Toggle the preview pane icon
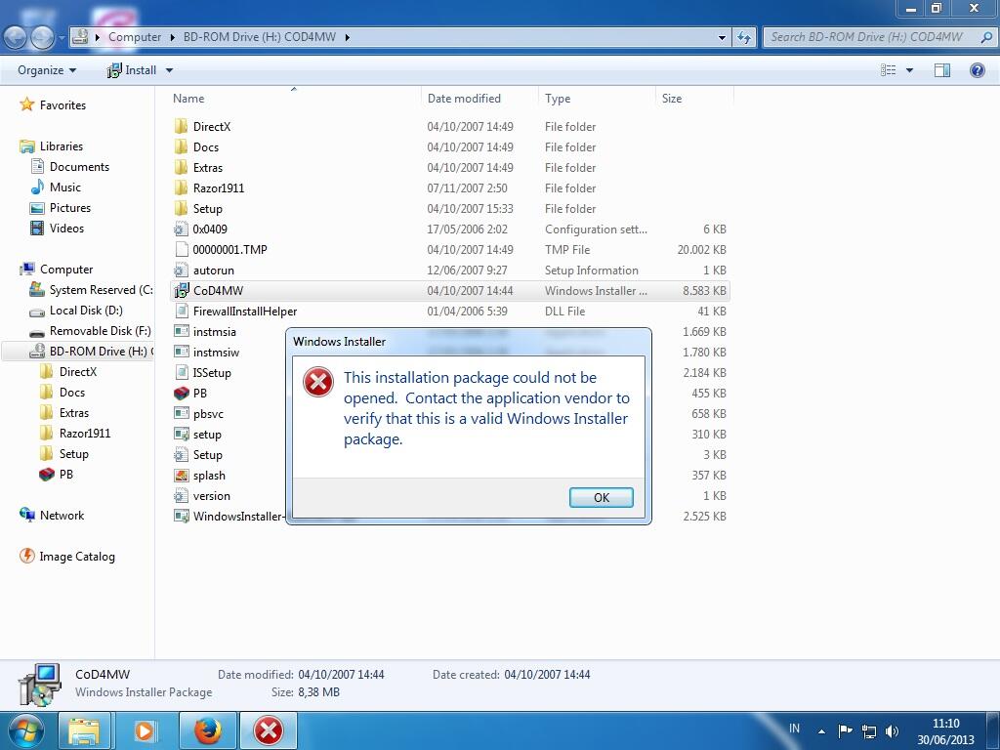This screenshot has height=750, width=1000. click(941, 70)
